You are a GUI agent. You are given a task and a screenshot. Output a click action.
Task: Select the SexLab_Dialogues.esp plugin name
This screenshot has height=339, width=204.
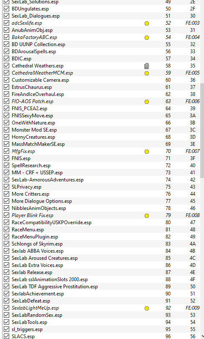click(x=36, y=16)
